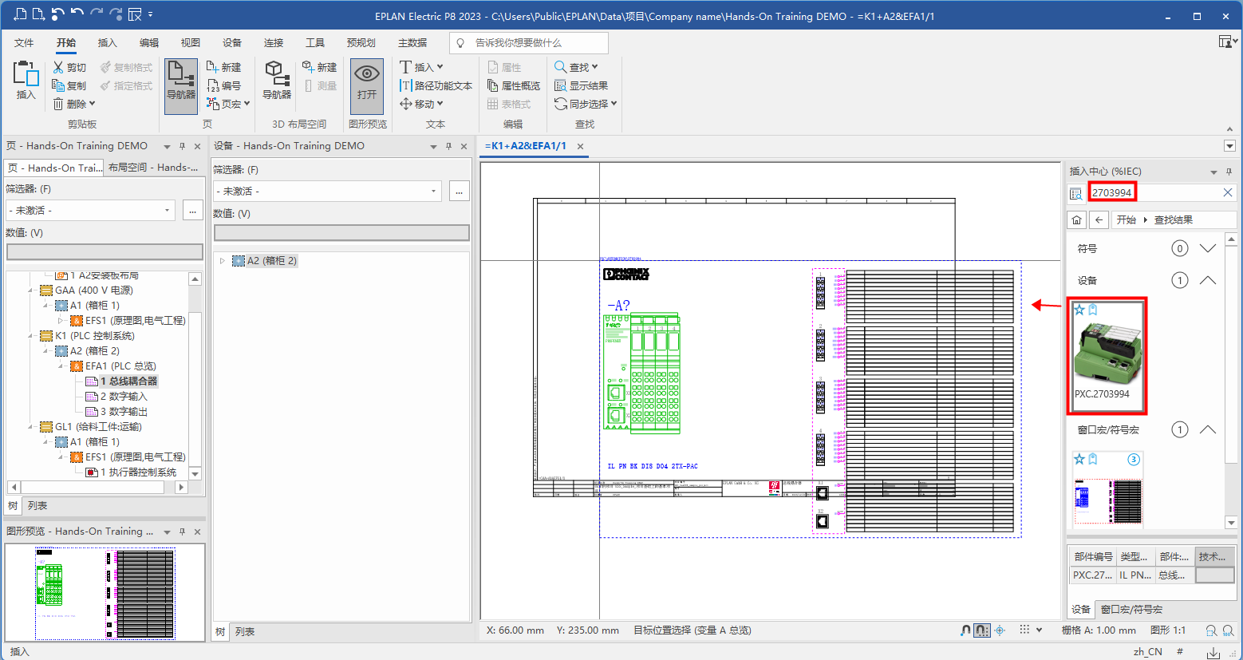Click the close-page icon in quick access toolbar
This screenshot has width=1243, height=660.
tap(135, 14)
